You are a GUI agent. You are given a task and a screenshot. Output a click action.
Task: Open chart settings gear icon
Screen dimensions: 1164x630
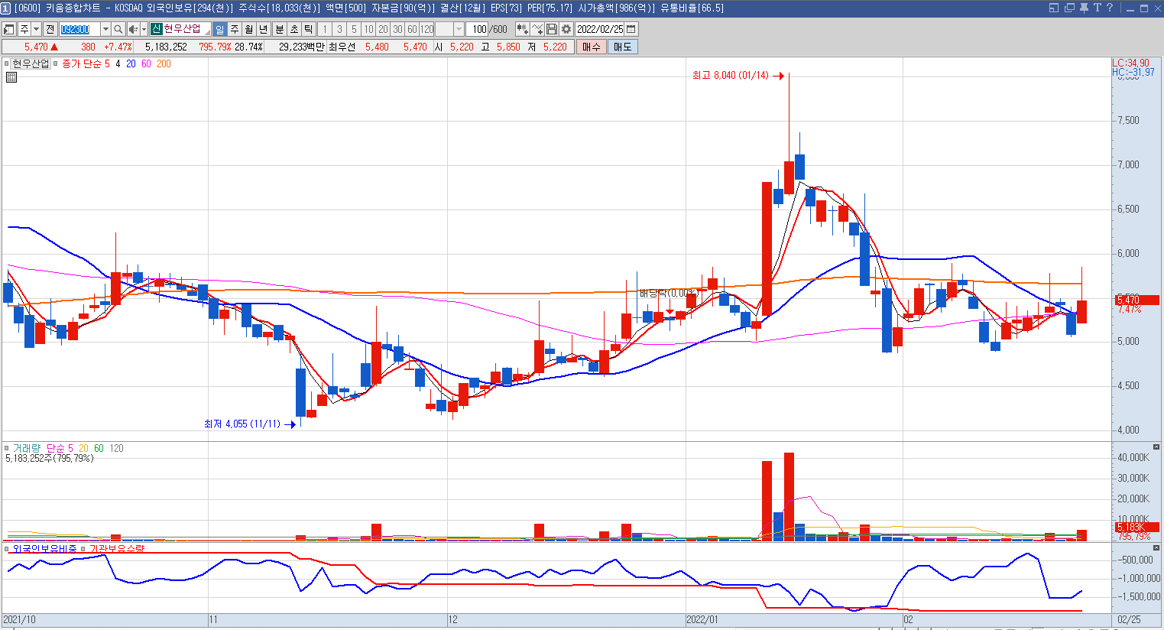point(566,29)
